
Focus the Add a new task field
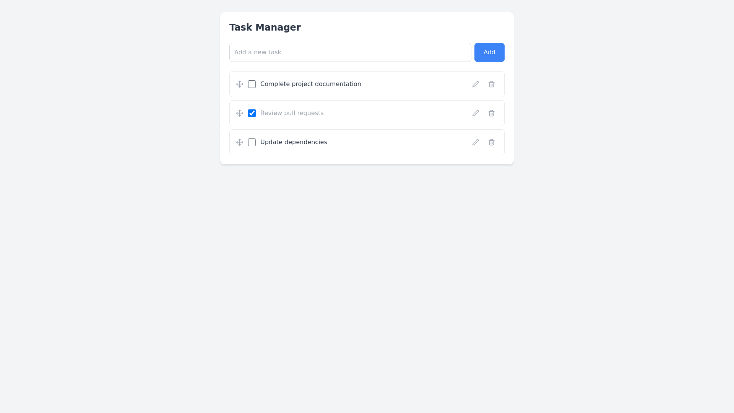pos(350,52)
